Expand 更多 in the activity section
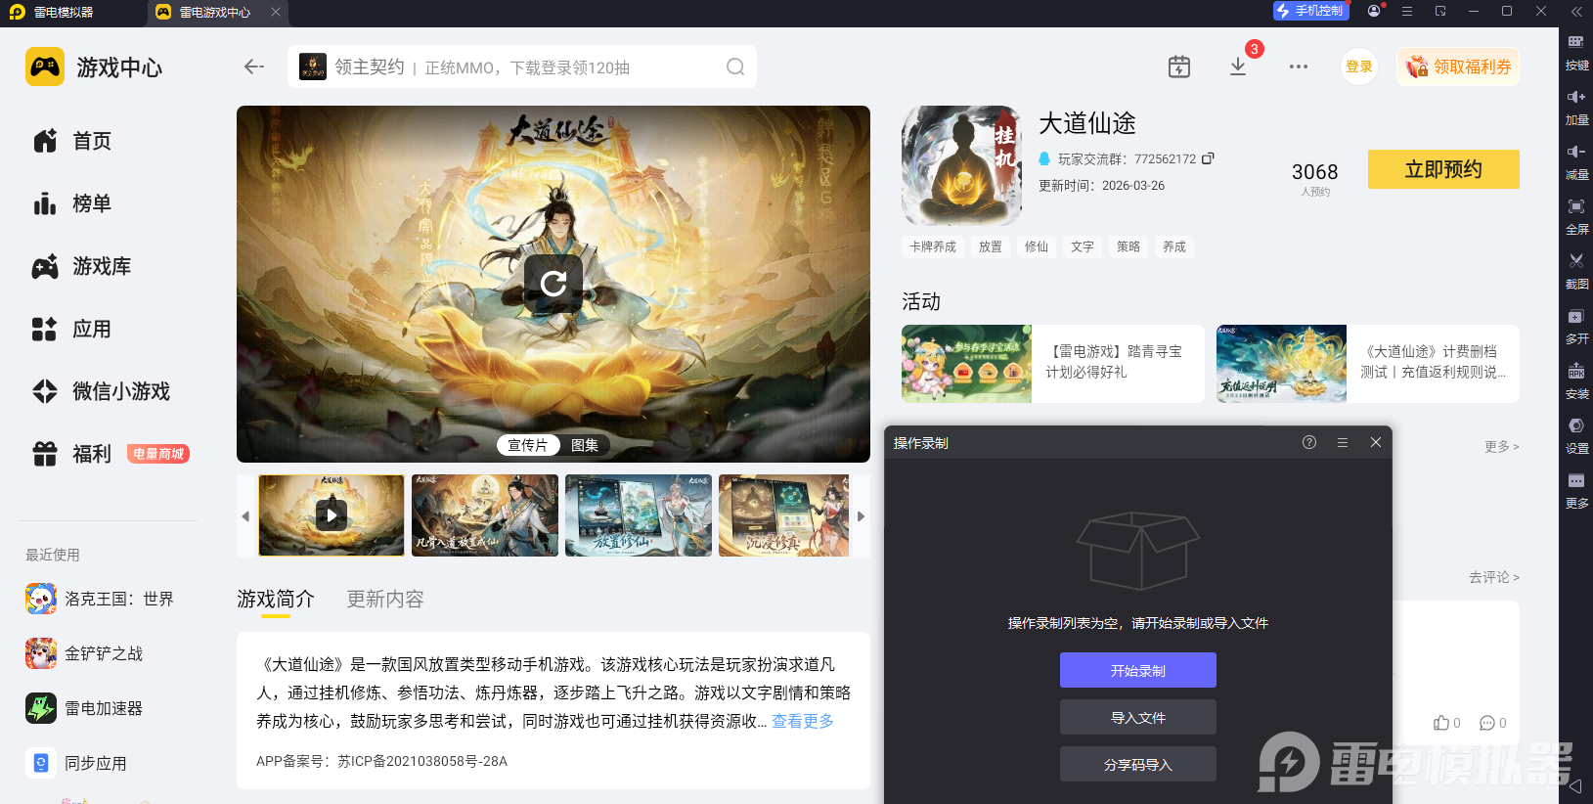This screenshot has width=1593, height=804. [1501, 446]
